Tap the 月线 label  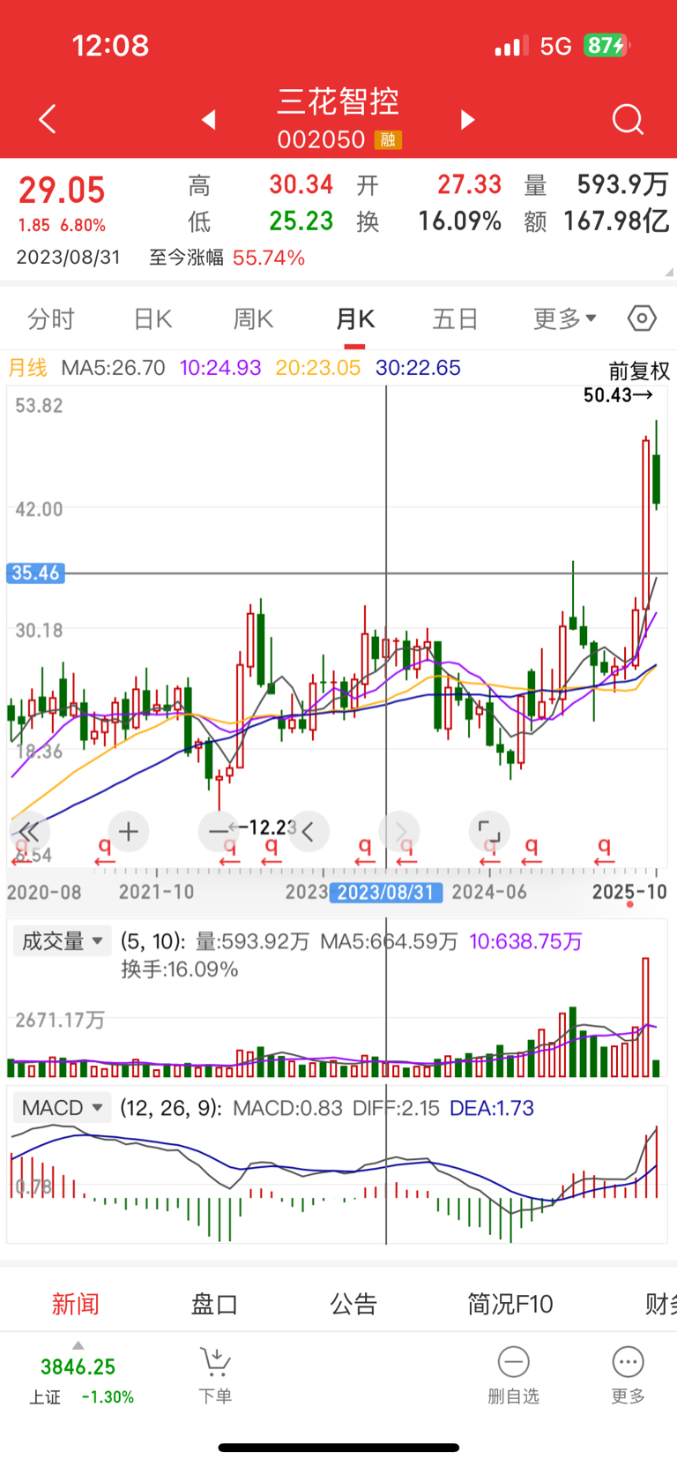coord(27,368)
